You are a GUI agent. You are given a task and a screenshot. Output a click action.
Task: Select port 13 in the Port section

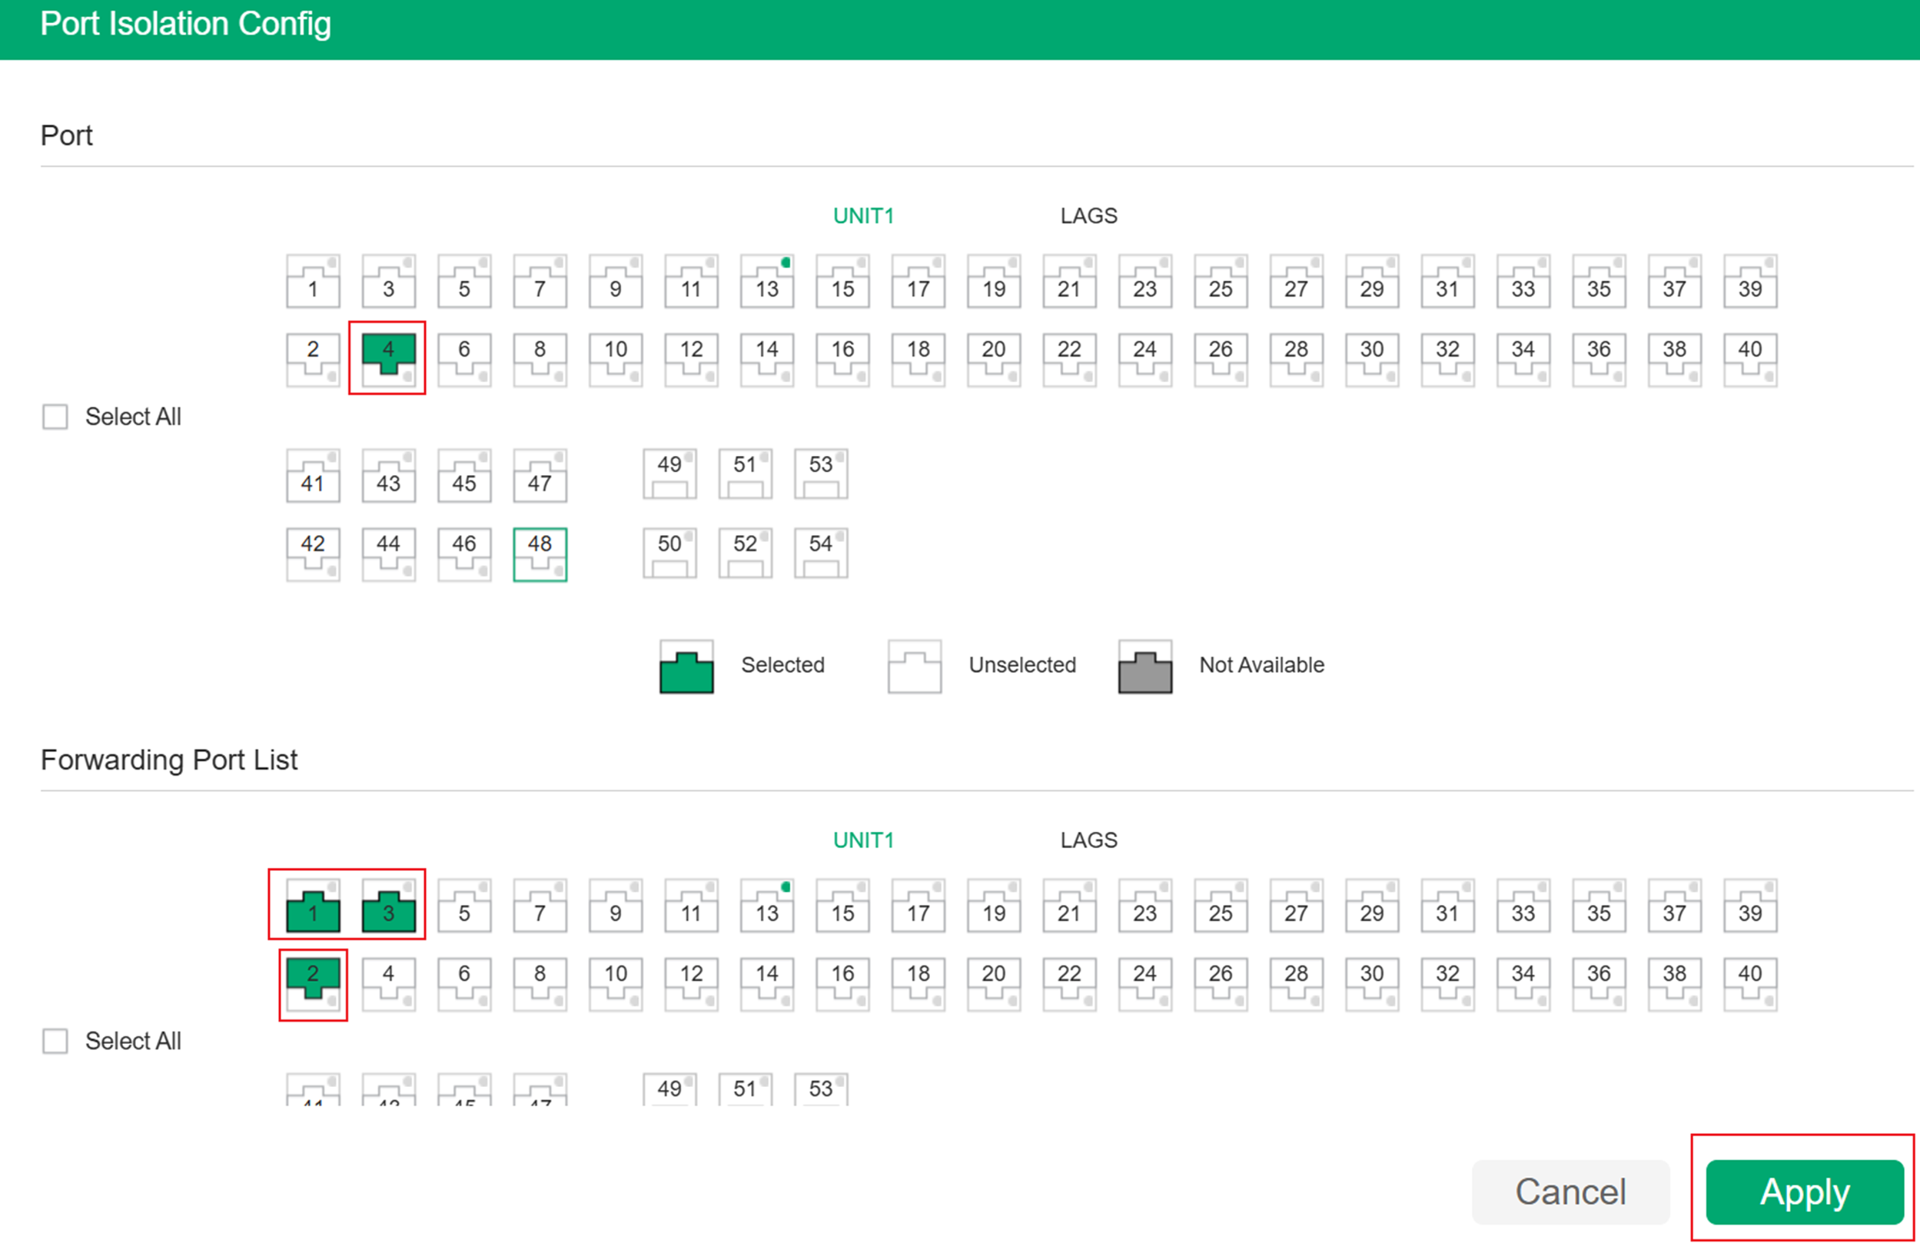pyautogui.click(x=766, y=281)
